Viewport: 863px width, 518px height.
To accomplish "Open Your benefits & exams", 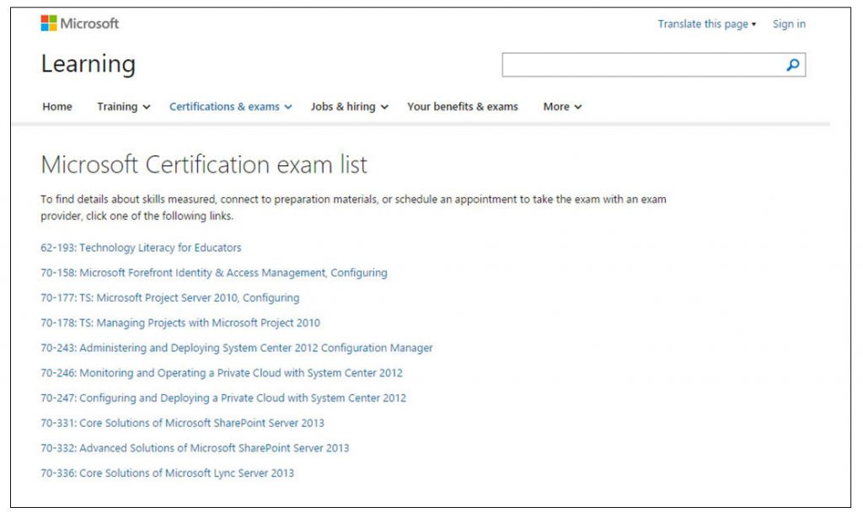I will point(463,107).
